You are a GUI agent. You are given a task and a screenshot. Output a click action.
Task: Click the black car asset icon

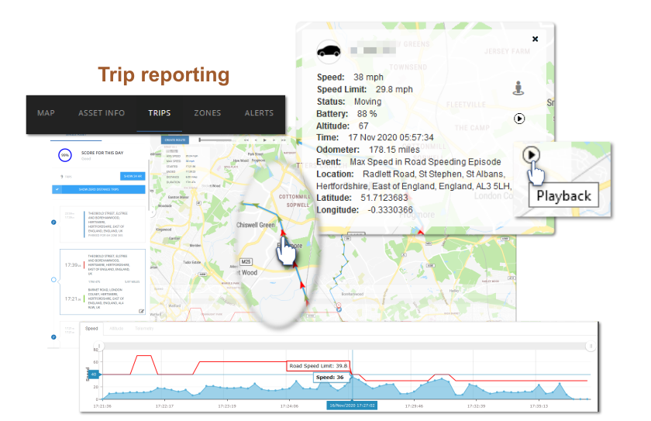pyautogui.click(x=329, y=51)
